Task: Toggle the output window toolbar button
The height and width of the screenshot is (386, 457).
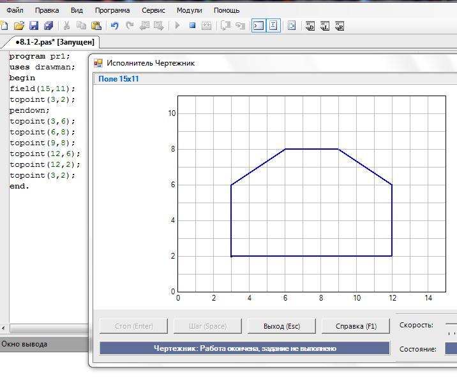Action: click(x=258, y=26)
